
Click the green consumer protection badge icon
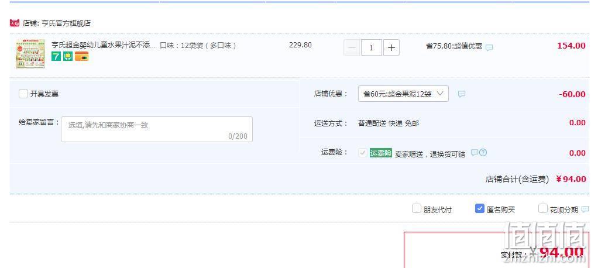(x=68, y=57)
